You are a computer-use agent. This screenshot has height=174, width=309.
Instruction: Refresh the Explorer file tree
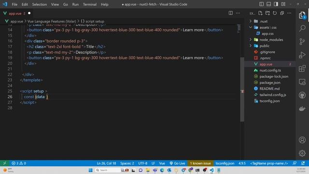275,13
